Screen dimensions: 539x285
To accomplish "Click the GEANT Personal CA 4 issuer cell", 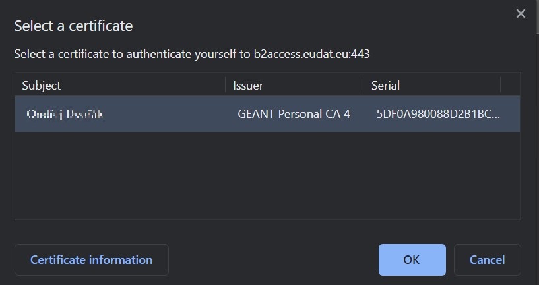I will 294,114.
